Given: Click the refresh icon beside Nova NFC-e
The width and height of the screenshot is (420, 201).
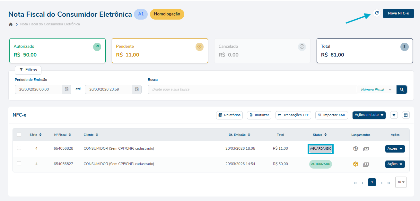Looking at the screenshot, I should point(377,13).
